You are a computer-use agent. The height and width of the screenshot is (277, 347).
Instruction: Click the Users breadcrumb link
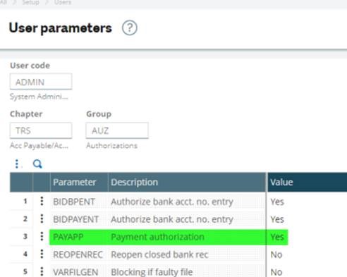pyautogui.click(x=63, y=3)
